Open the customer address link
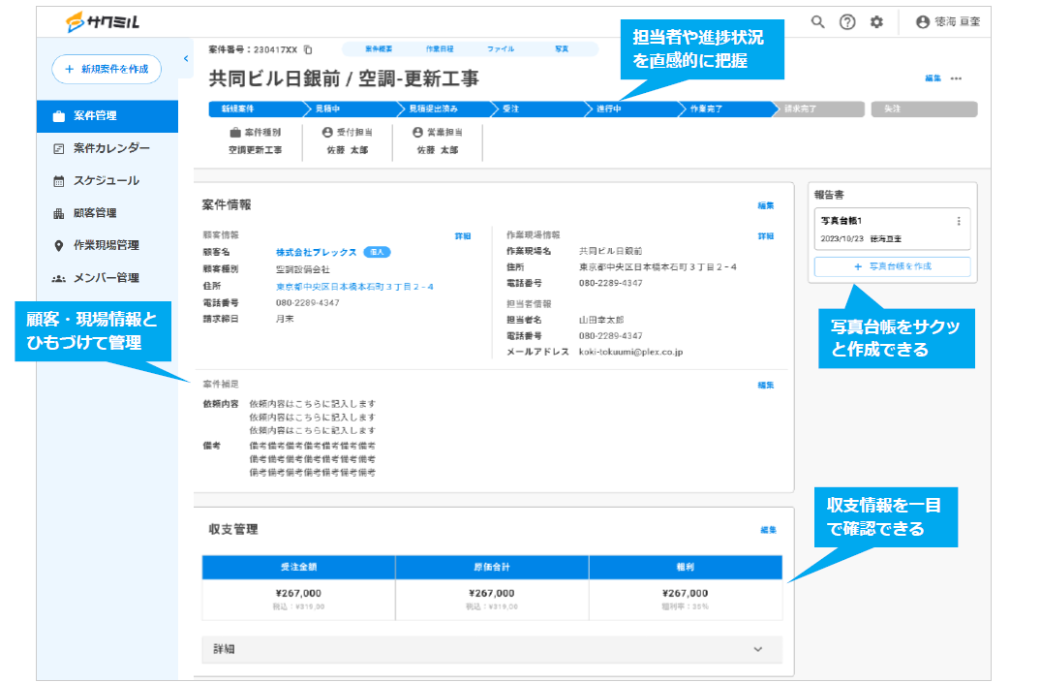The width and height of the screenshot is (1041, 683). 354,287
